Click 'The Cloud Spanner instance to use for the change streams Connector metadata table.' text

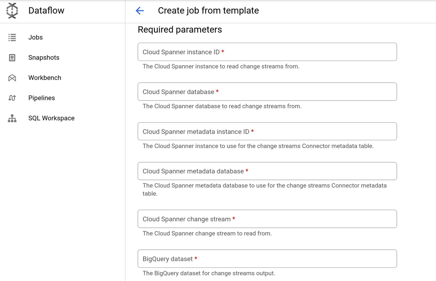click(258, 146)
